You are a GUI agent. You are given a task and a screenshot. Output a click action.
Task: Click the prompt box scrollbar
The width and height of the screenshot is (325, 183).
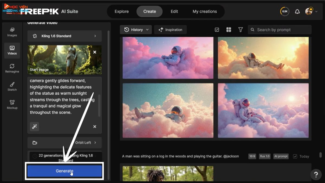99,106
